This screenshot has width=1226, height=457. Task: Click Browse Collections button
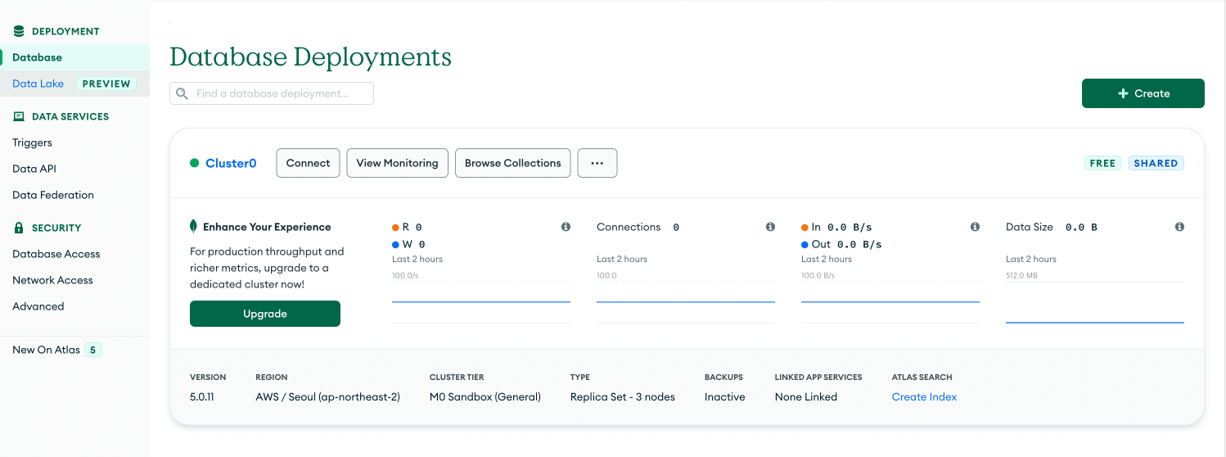click(x=513, y=163)
